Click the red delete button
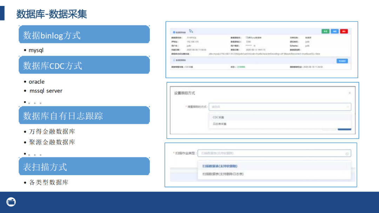This screenshot has height=213, width=379. 344,32
